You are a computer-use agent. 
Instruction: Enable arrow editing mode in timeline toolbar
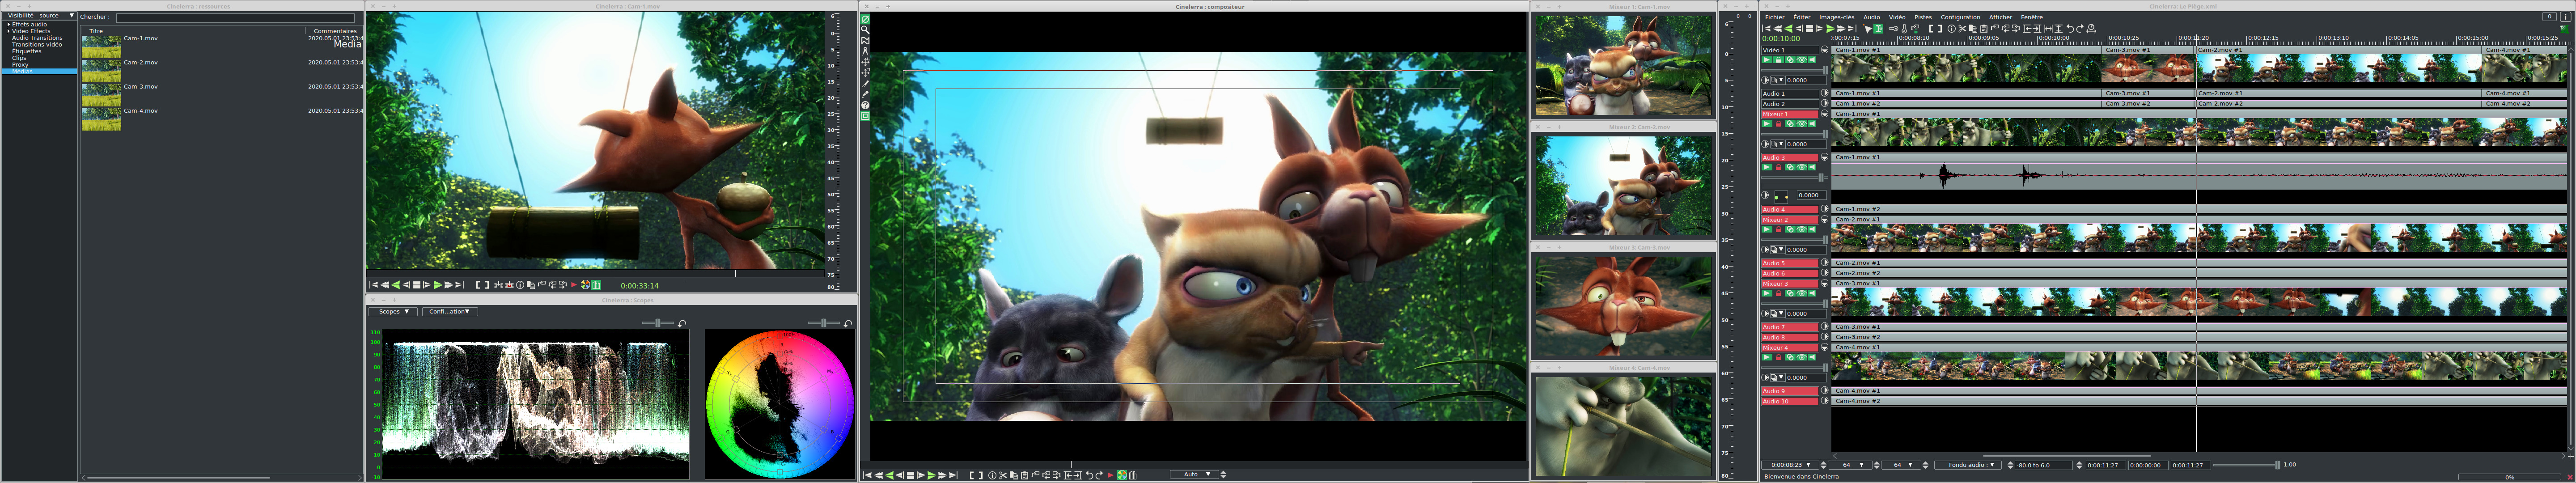coord(1868,29)
